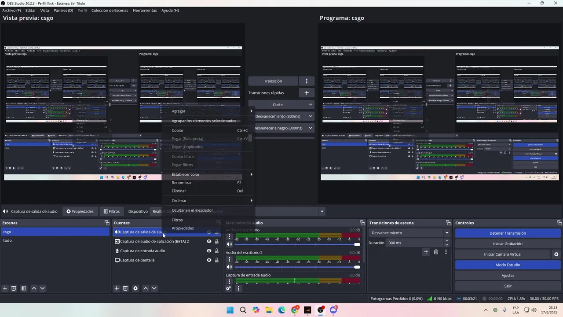
Task: Click Iniciar Cámara Virtual button
Action: click(503, 254)
